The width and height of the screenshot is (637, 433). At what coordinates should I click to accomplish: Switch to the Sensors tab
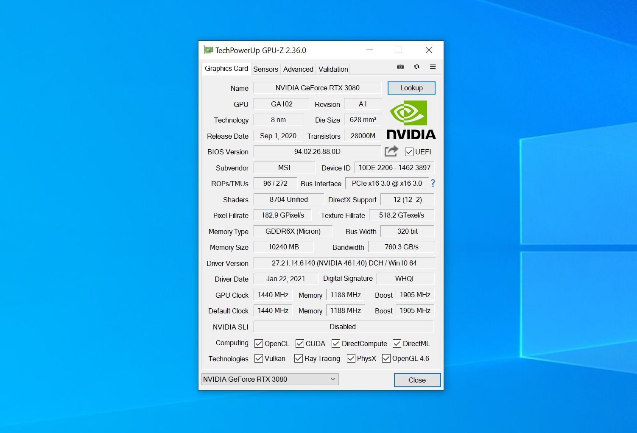(x=265, y=69)
